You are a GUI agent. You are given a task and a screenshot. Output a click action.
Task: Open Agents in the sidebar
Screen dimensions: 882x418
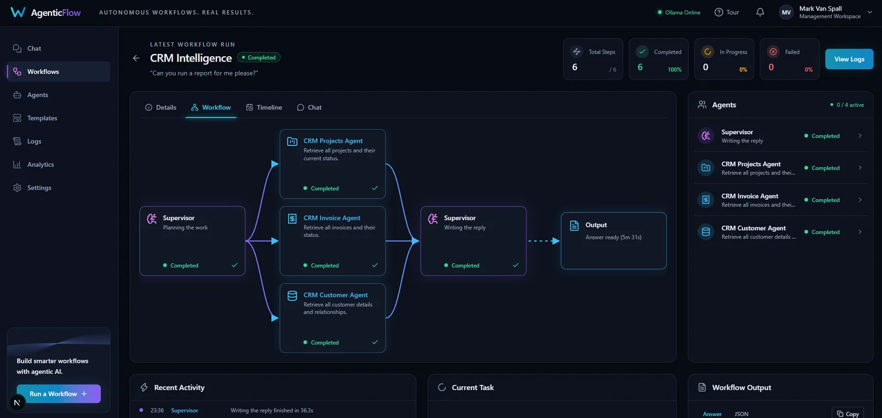pos(58,95)
